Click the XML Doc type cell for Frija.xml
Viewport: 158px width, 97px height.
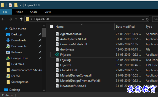click(152, 65)
